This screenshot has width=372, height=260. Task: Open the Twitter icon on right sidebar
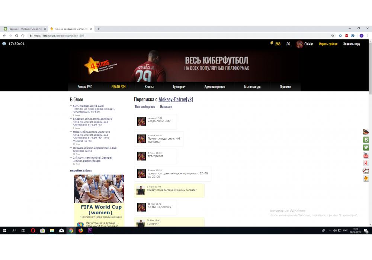pyautogui.click(x=366, y=147)
